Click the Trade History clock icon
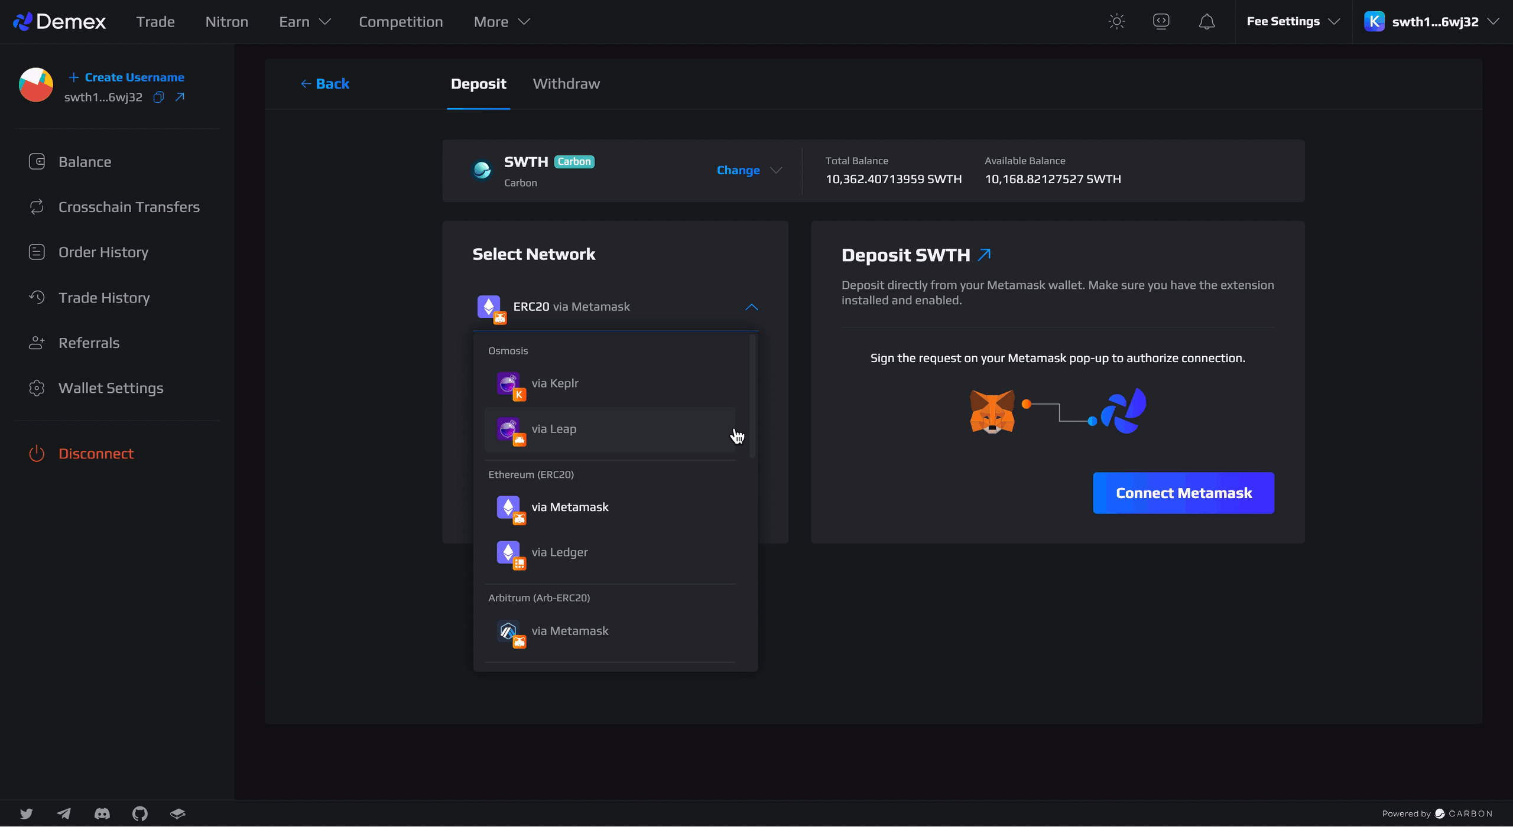1513x827 pixels. pos(37,297)
